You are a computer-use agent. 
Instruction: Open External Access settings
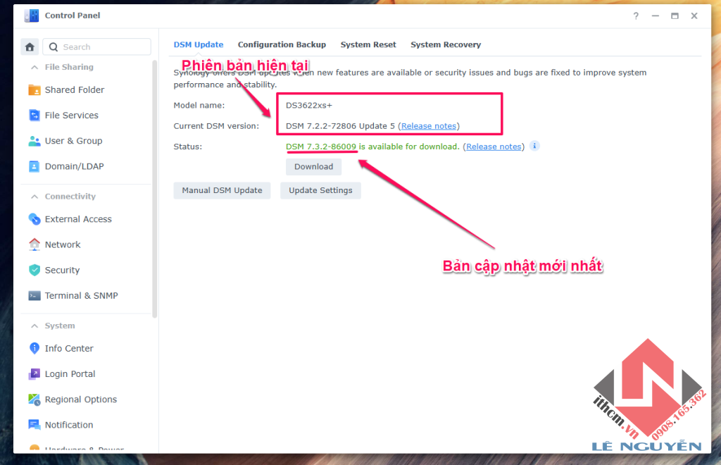click(33, 218)
